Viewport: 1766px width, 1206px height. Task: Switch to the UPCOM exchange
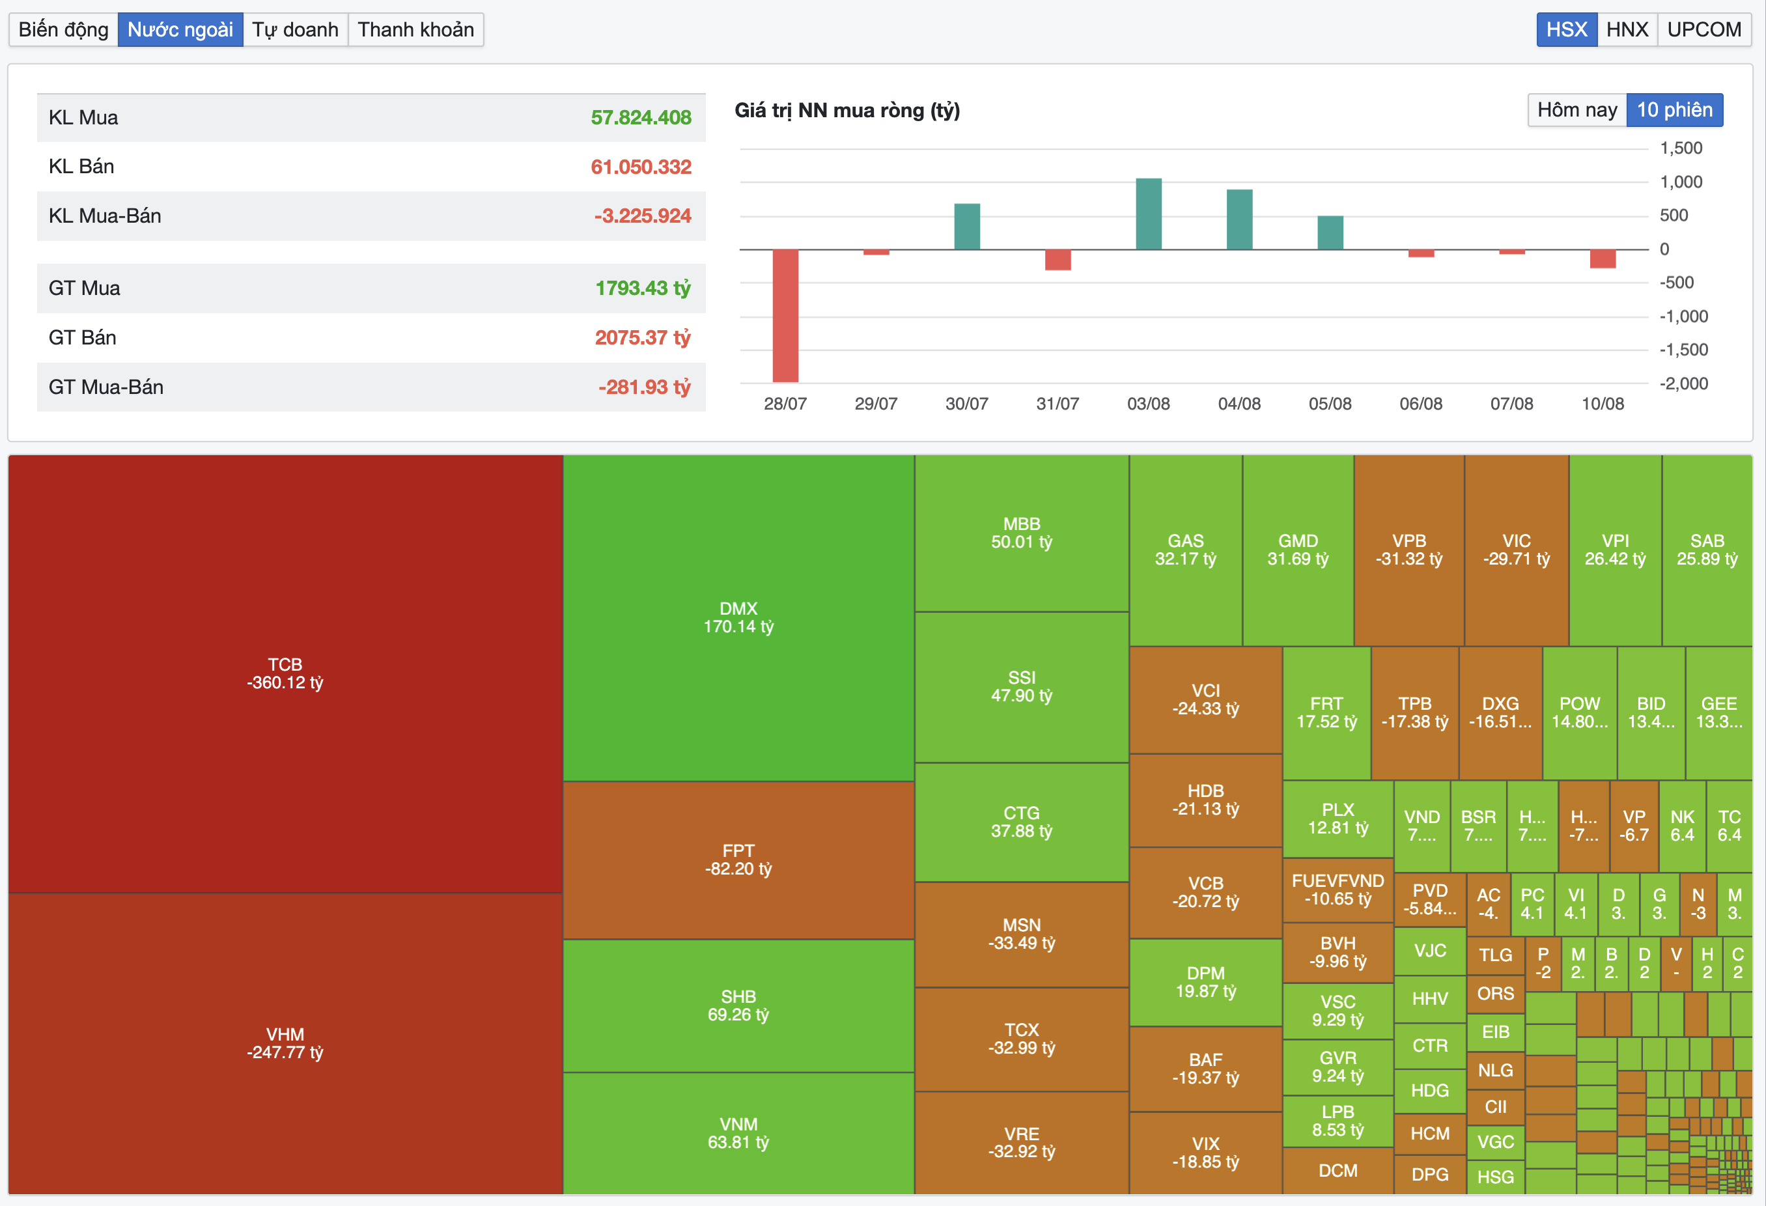[x=1703, y=30]
